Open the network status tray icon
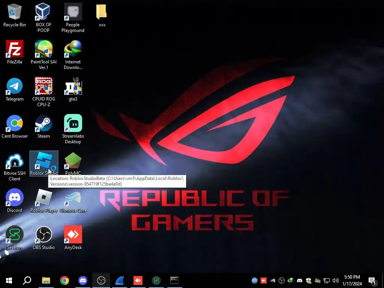 327,280
